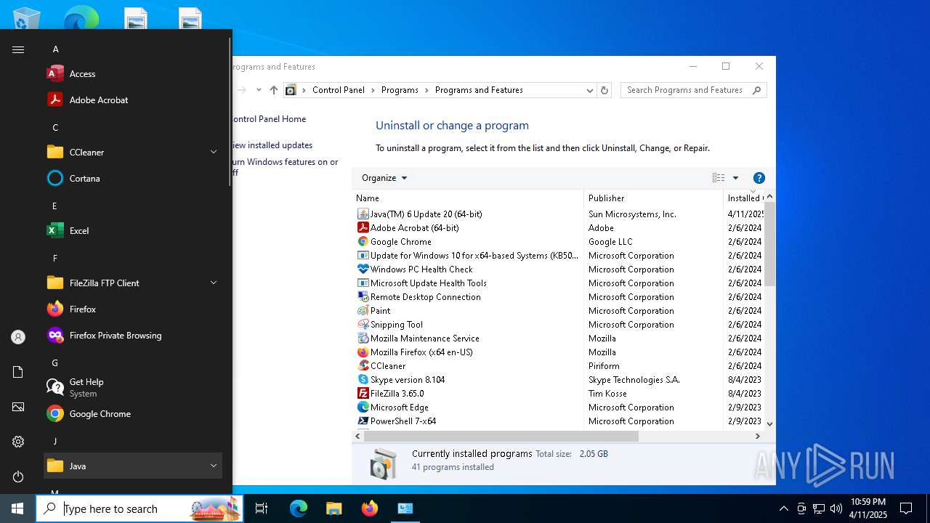Click the Programs breadcrumb
930x523 pixels.
[x=400, y=90]
